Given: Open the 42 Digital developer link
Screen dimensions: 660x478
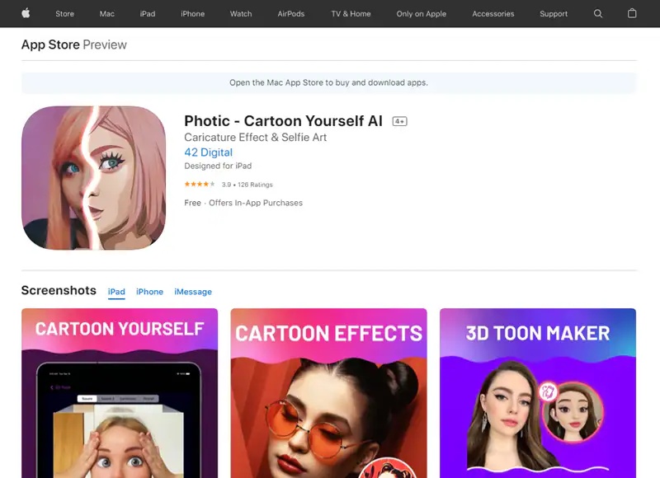Looking at the screenshot, I should click(209, 152).
